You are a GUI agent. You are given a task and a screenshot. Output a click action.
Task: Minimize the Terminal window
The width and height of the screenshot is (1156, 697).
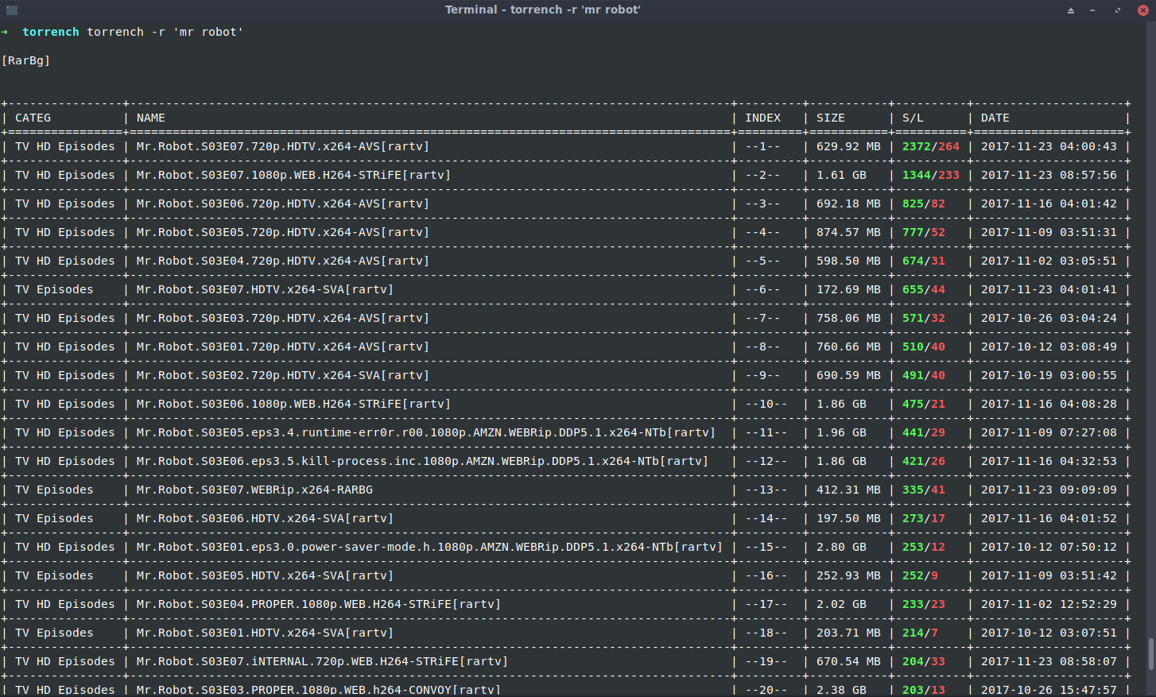(1092, 10)
